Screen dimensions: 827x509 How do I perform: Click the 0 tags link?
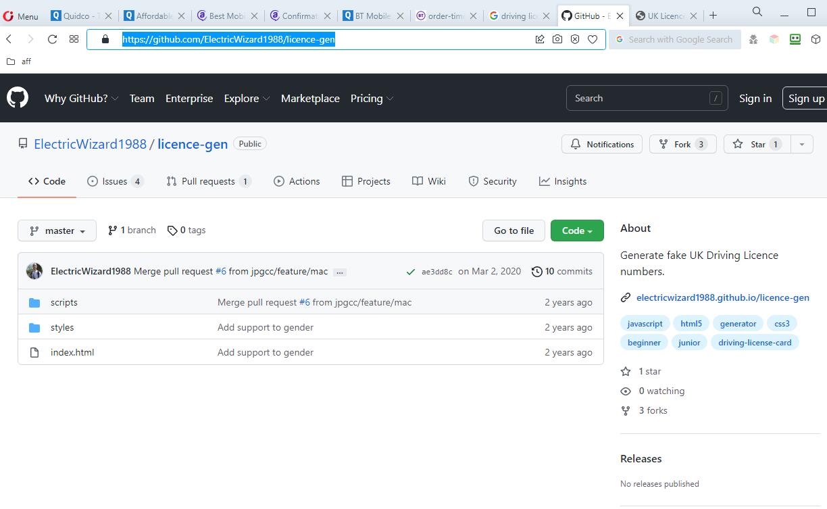(186, 230)
